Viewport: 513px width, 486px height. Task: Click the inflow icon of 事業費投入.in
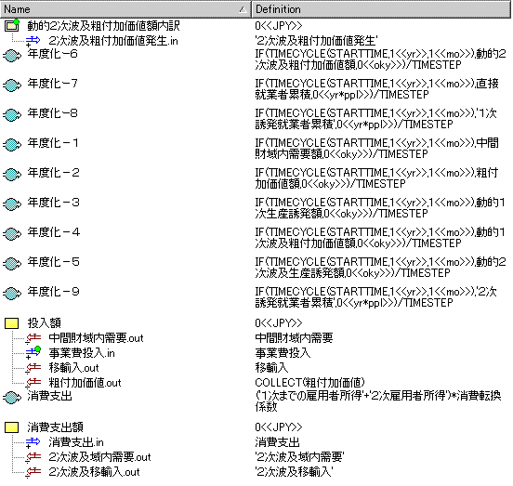tap(33, 353)
